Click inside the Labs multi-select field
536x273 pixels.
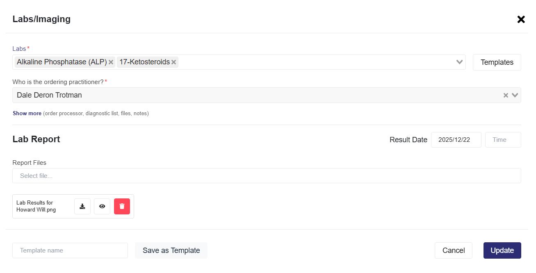tap(316, 62)
